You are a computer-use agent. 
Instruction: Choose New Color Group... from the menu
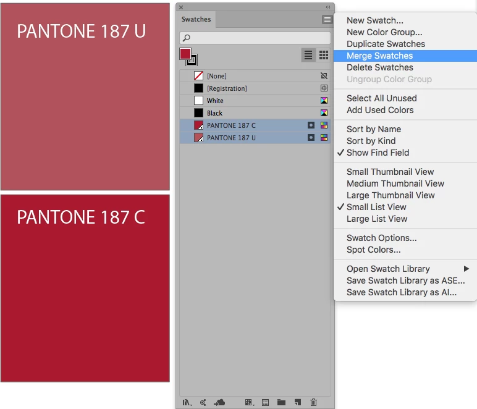[x=405, y=32]
